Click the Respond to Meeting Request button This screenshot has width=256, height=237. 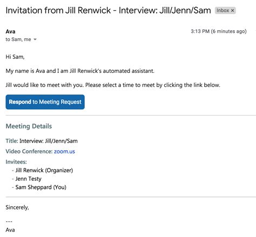[x=45, y=102]
